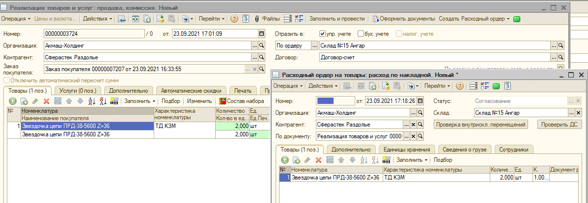Expand Создать Расходный ордер dropdown
The width and height of the screenshot is (588, 203).
tap(508, 19)
